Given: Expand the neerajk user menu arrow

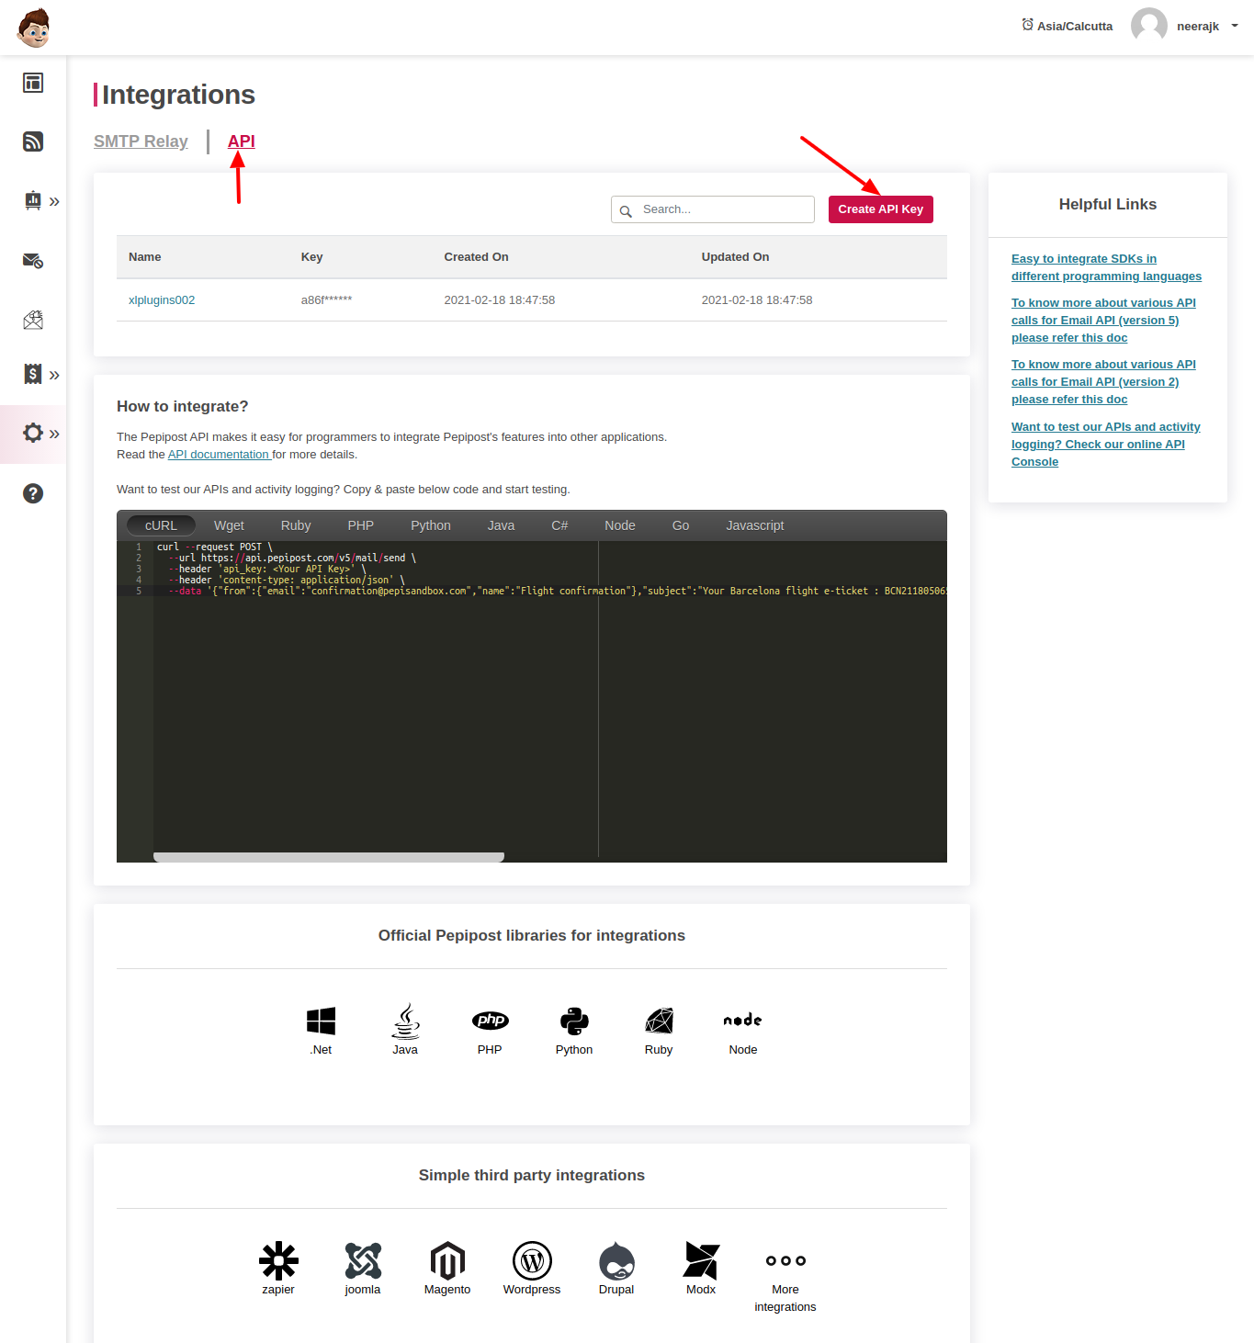Looking at the screenshot, I should point(1235,26).
